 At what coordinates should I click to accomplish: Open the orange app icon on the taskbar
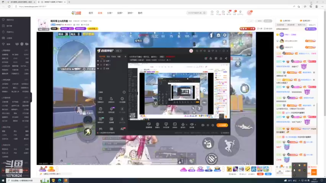66,181
